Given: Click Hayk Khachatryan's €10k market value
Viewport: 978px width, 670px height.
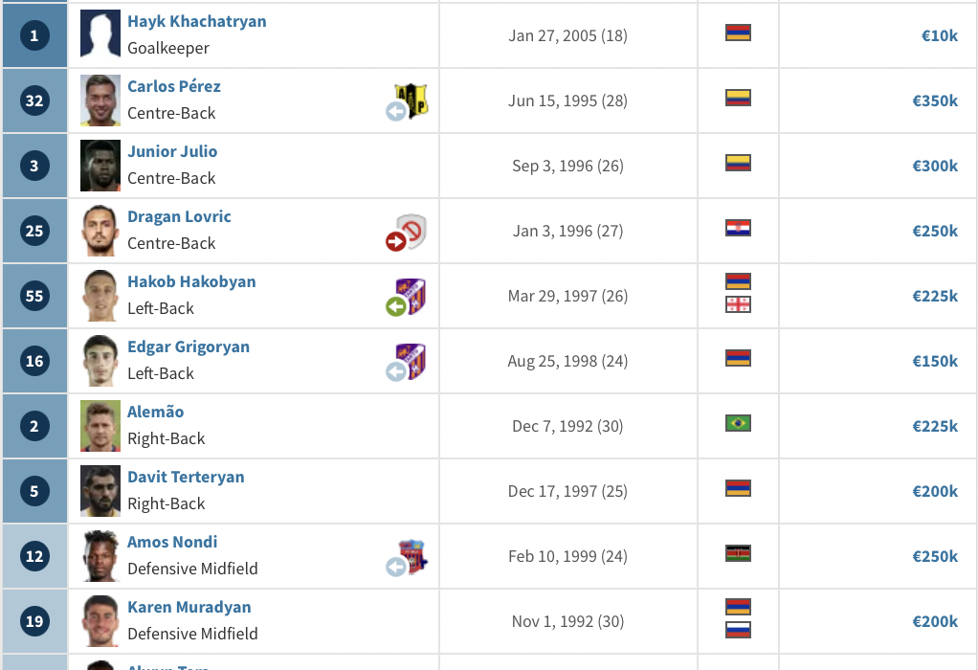Looking at the screenshot, I should (939, 35).
